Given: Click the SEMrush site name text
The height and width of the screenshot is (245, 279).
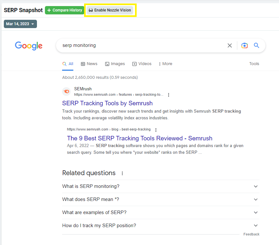Looking at the screenshot, I should (x=83, y=89).
